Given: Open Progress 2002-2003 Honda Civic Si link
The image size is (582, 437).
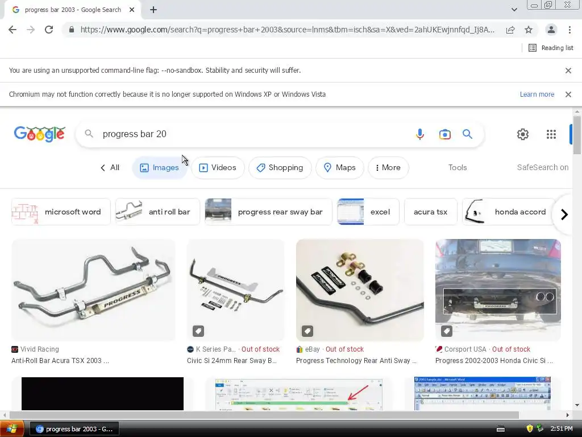Looking at the screenshot, I should (494, 360).
